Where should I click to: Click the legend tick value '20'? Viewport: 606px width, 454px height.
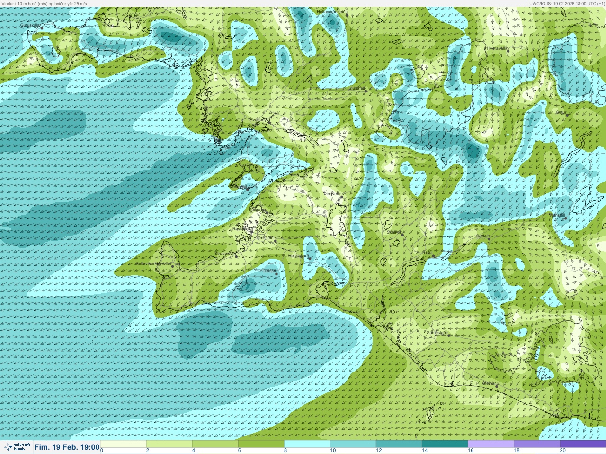(x=562, y=451)
